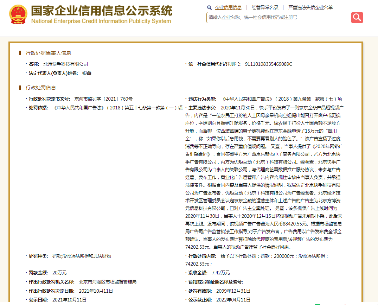The width and height of the screenshot is (378, 305).
Task: Click the credit code 91110108335469089C
Action: coord(268,64)
